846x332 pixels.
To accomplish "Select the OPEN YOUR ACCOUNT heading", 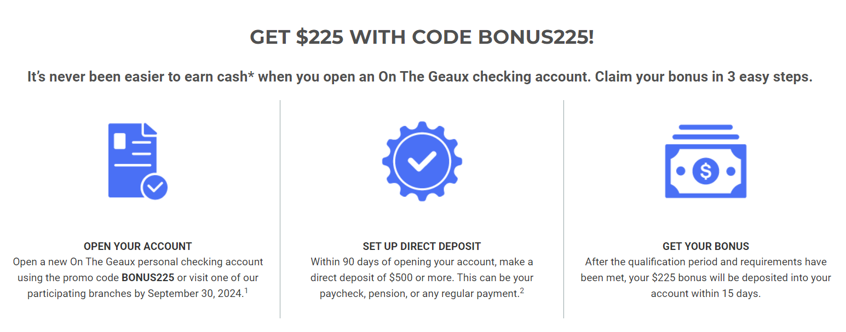I will 138,246.
